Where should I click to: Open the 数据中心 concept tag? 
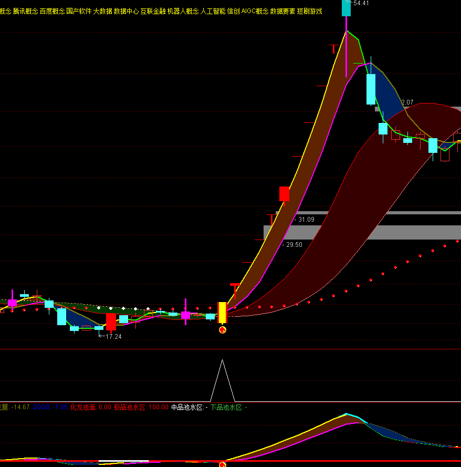(x=126, y=11)
